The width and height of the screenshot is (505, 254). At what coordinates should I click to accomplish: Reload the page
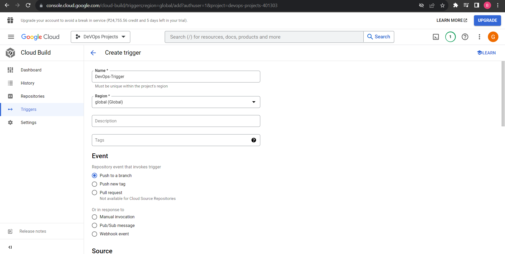pos(28,5)
